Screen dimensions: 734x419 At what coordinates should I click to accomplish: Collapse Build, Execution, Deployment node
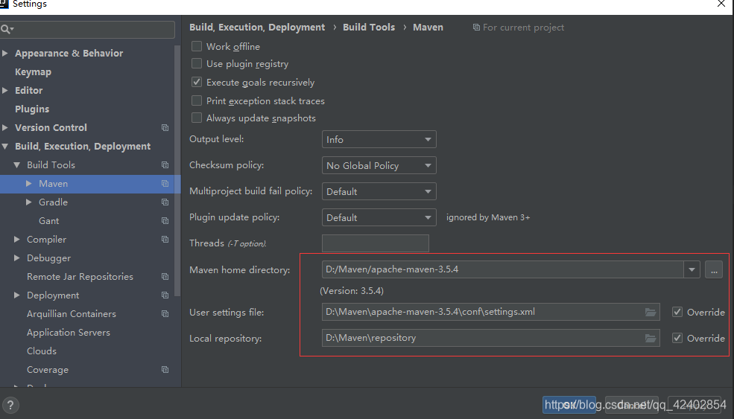coord(5,147)
